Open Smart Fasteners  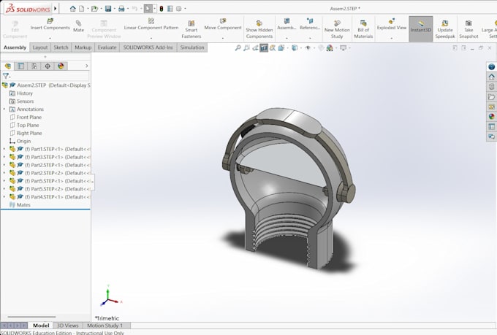click(x=191, y=29)
